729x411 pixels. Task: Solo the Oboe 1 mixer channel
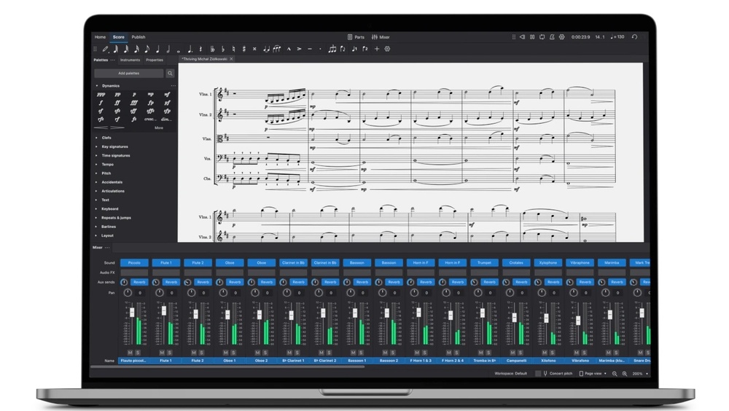coord(233,353)
